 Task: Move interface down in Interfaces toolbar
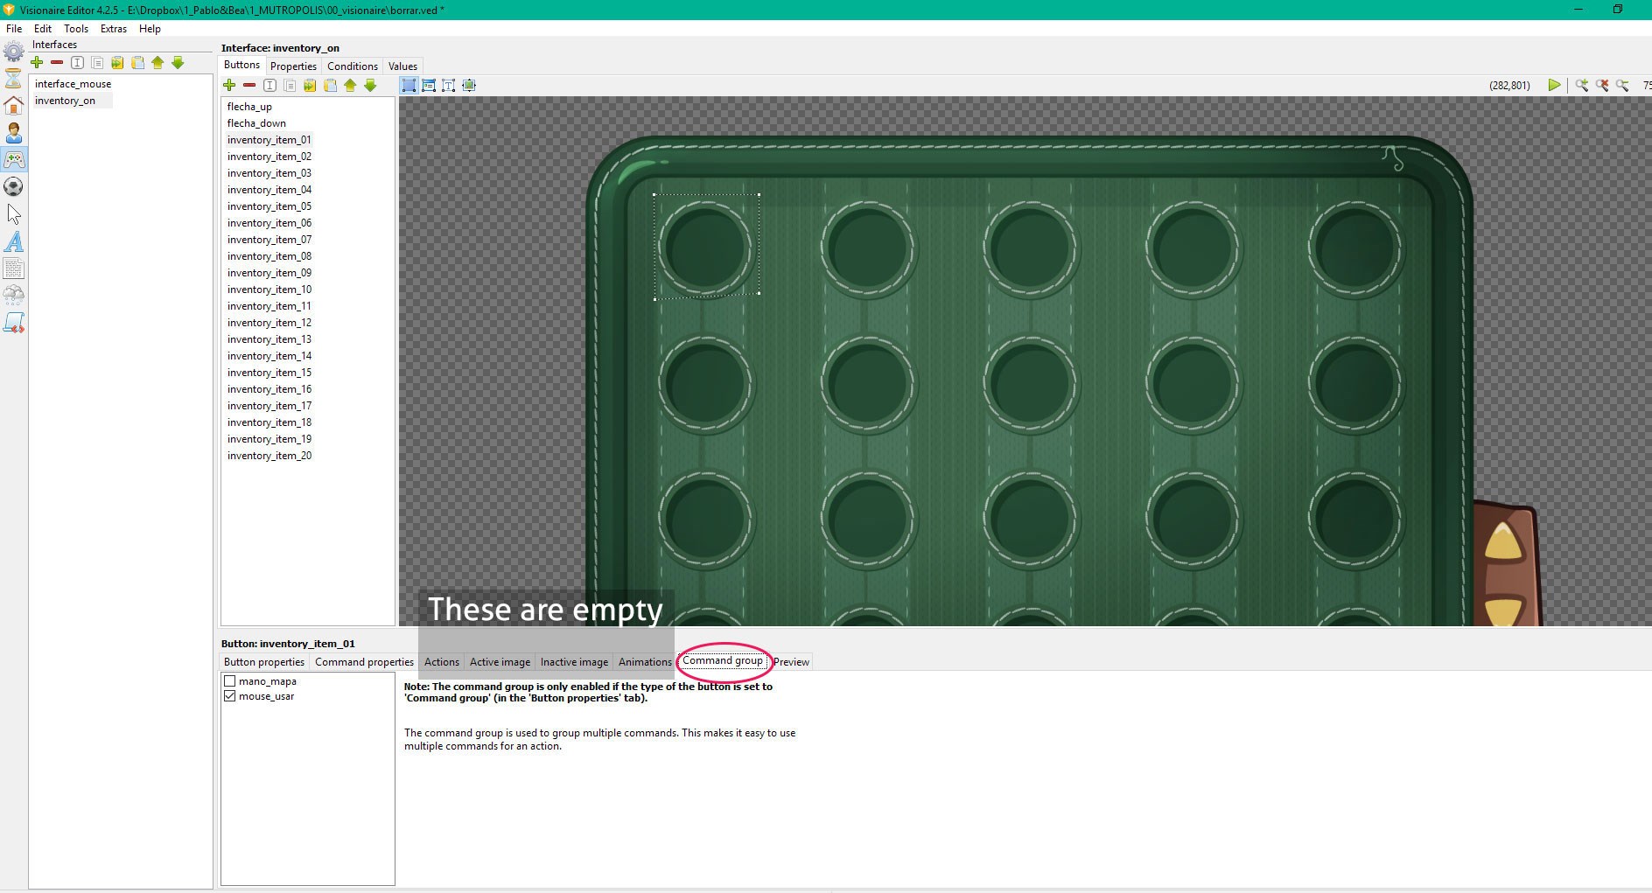pyautogui.click(x=178, y=62)
